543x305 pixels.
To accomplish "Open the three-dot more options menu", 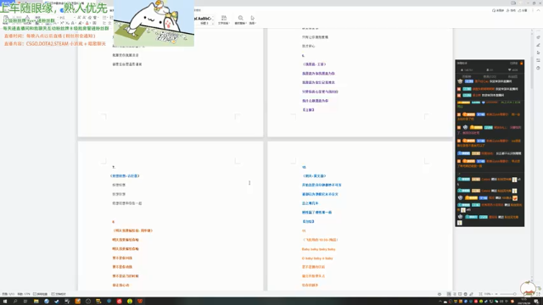I will (533, 10).
